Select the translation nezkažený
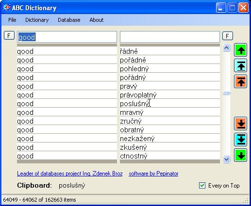Viewport: 251px width, 206px height. coord(170,139)
